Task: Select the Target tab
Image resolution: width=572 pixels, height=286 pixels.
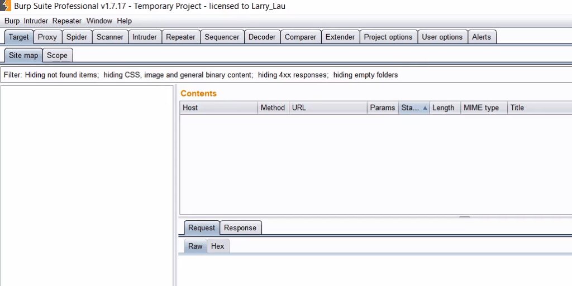Action: pyautogui.click(x=19, y=37)
